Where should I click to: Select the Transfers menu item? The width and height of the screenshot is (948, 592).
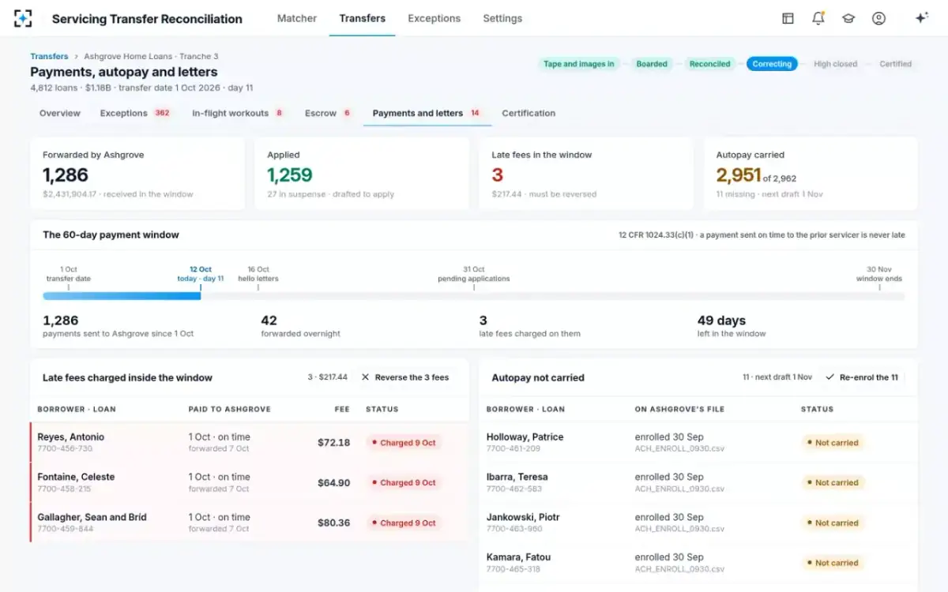tap(363, 18)
